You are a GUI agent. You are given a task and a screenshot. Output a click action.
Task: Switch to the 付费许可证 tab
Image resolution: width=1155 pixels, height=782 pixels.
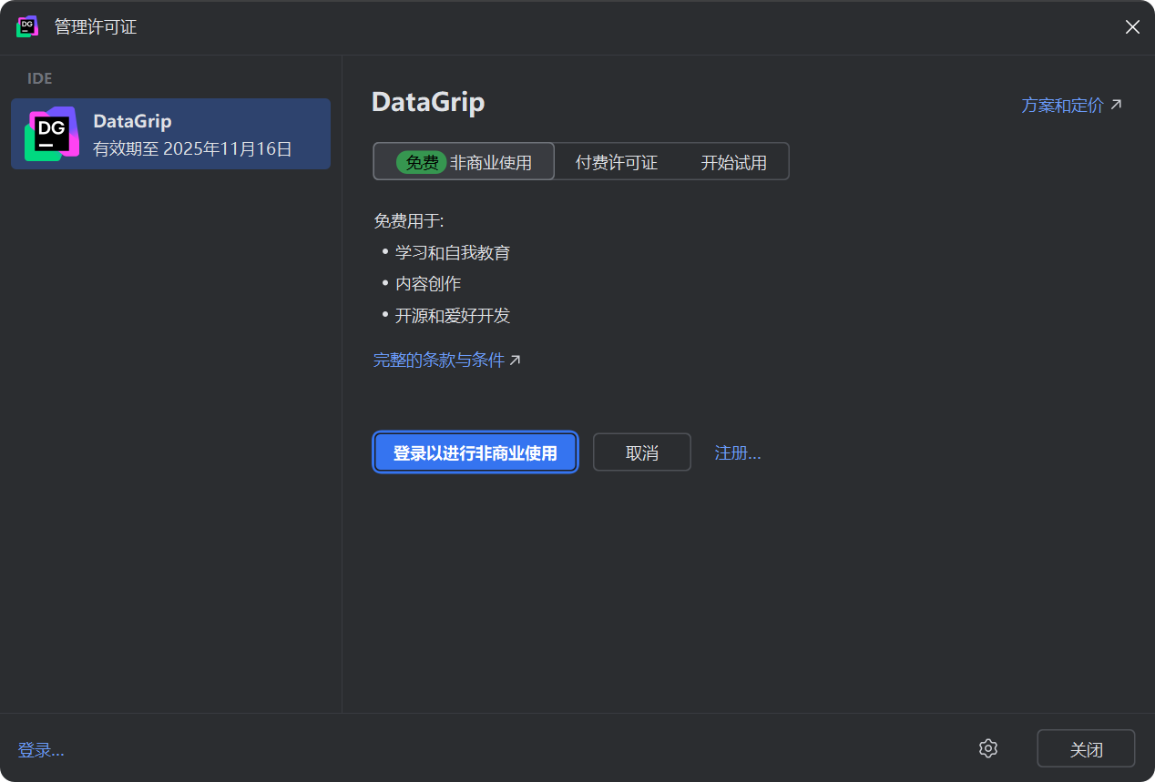pyautogui.click(x=617, y=163)
